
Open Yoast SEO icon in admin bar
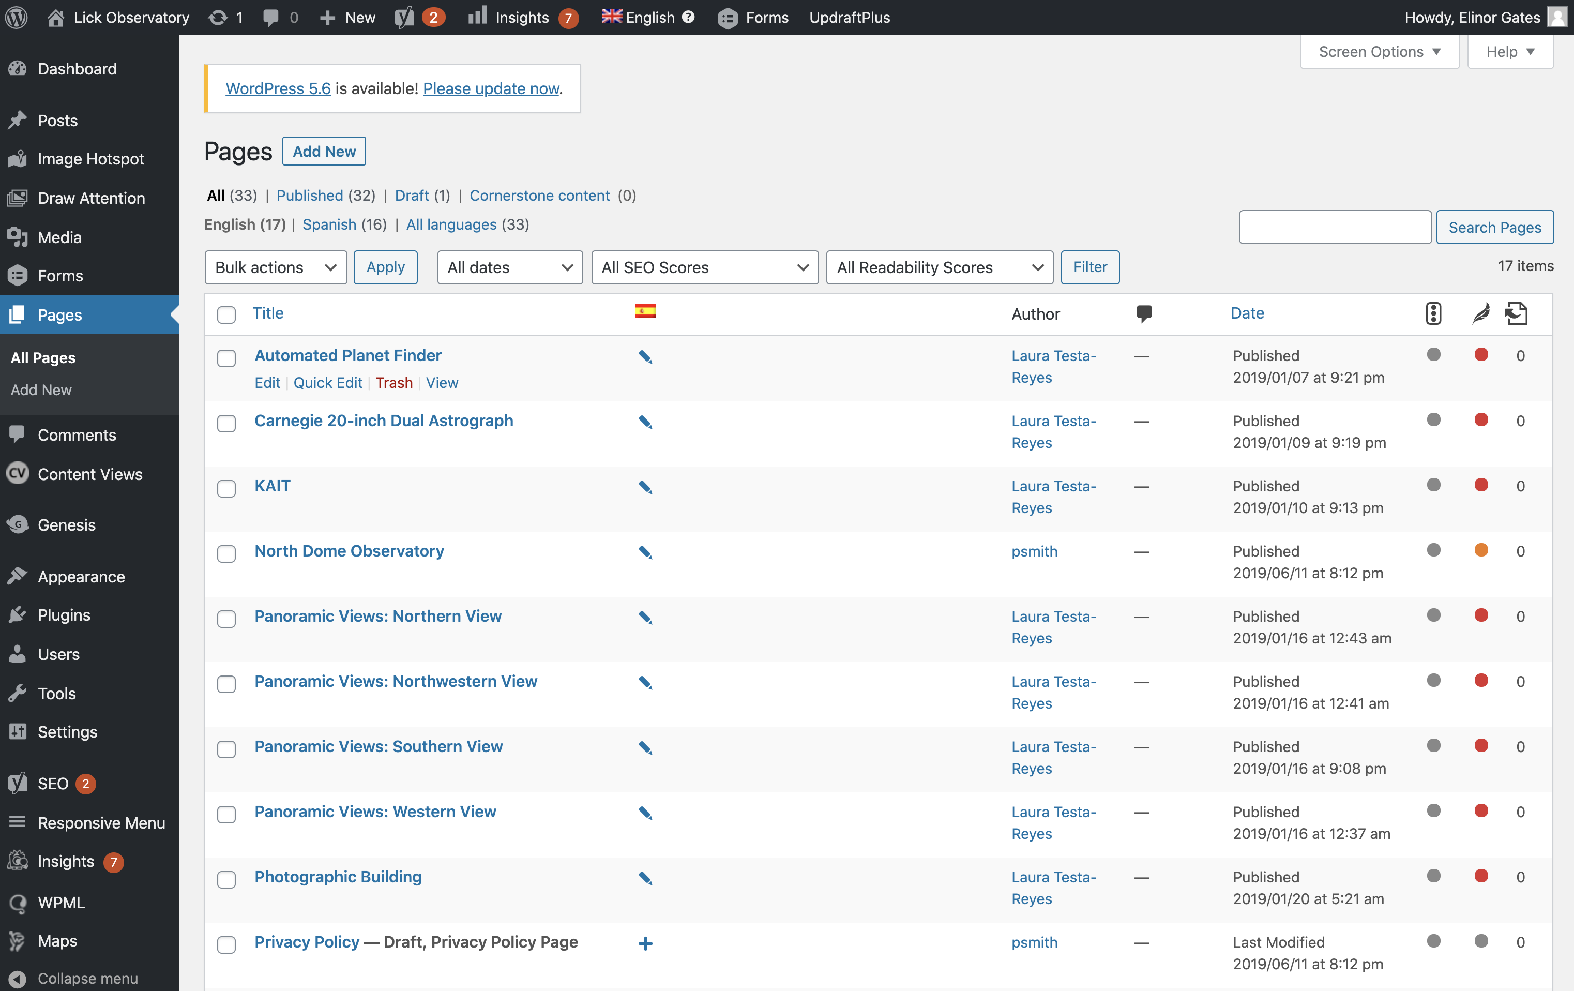(404, 18)
